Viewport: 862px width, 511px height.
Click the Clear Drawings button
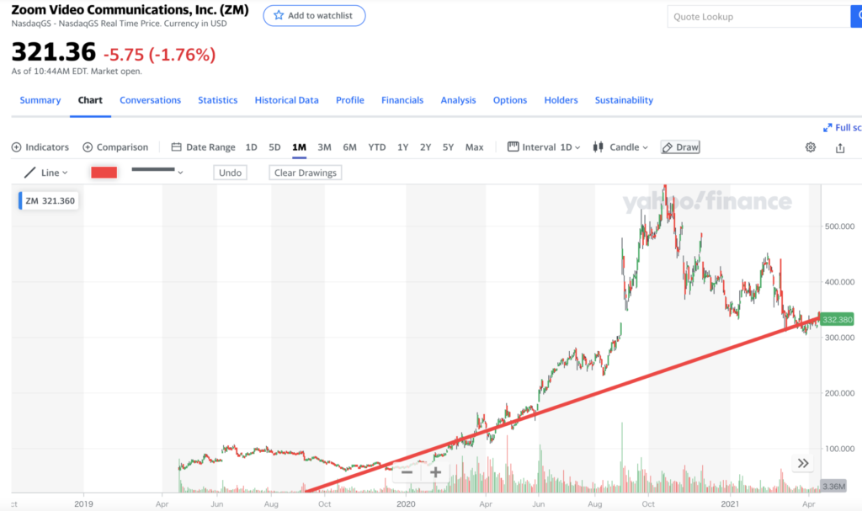[x=305, y=173]
